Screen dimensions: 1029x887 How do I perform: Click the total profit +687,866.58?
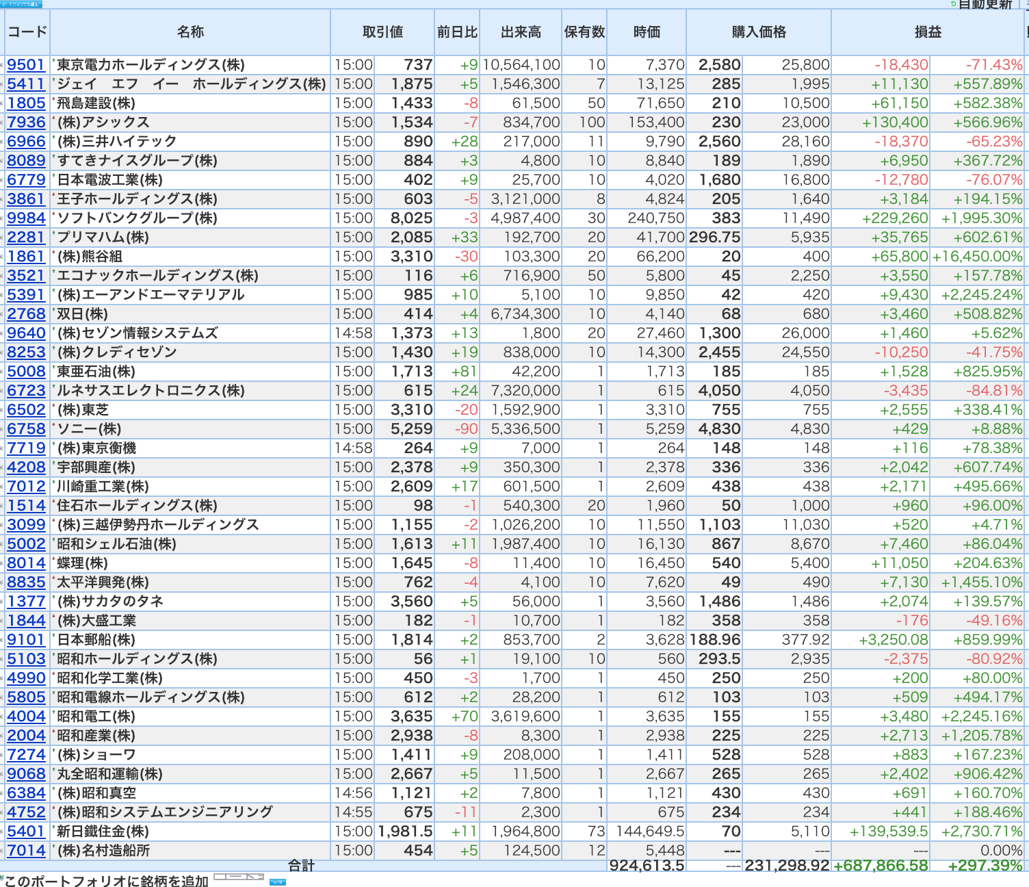pos(881,866)
